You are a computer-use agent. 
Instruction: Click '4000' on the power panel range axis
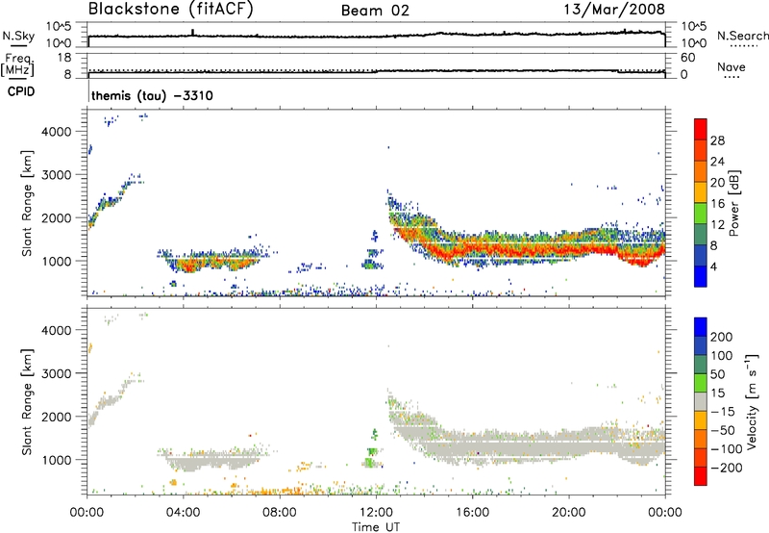click(57, 132)
